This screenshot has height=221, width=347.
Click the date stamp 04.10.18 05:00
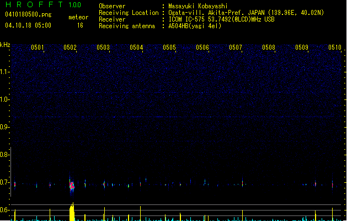click(28, 25)
